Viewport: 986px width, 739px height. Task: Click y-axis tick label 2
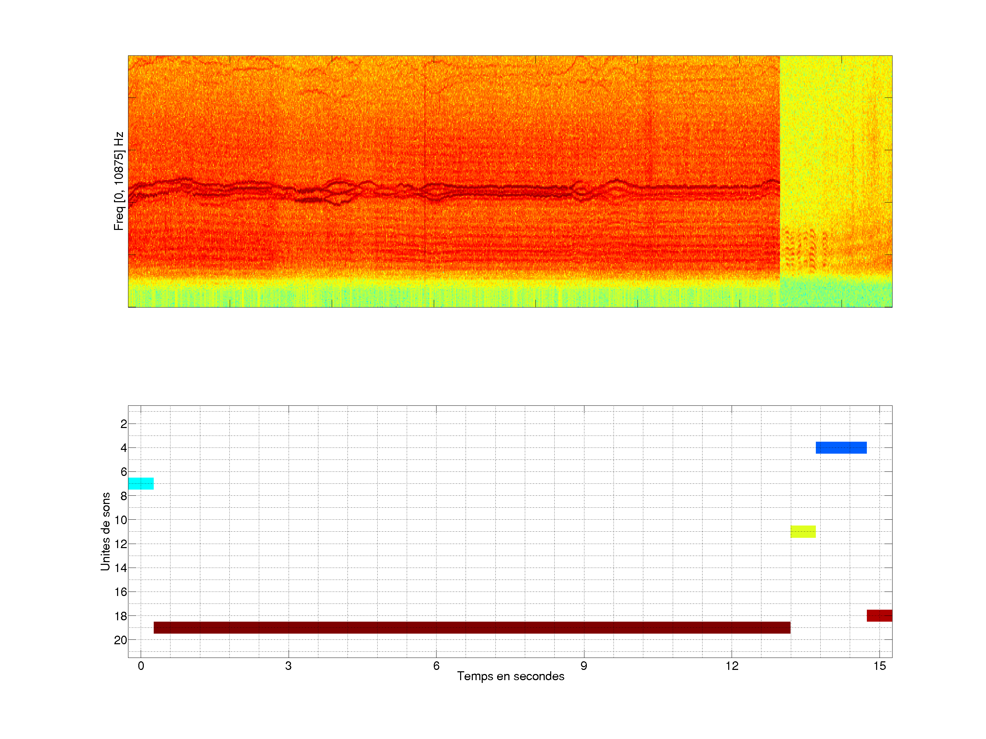(124, 424)
